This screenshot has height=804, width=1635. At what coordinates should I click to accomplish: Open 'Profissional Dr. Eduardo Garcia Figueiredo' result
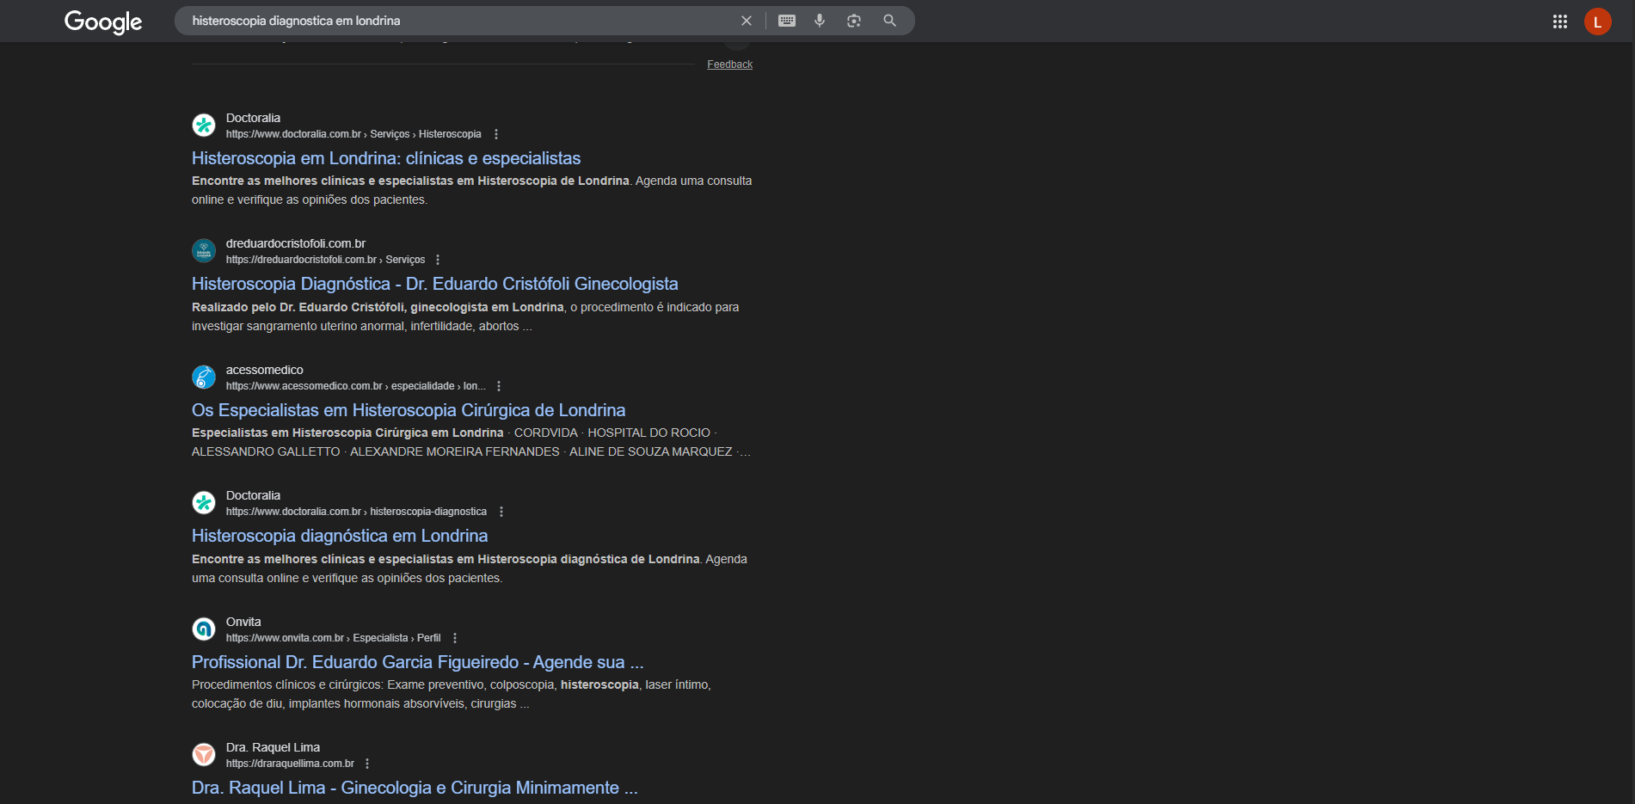pos(418,662)
